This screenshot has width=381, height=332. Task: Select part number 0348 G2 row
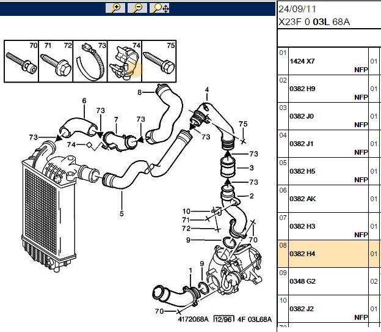(328, 281)
